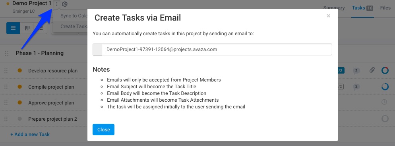Open comments bubble on Compile project plan
Screen dimensions: 395x146
pyautogui.click(x=356, y=87)
